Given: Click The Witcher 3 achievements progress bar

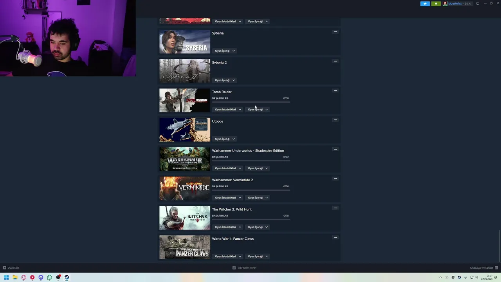Looking at the screenshot, I should point(251,219).
